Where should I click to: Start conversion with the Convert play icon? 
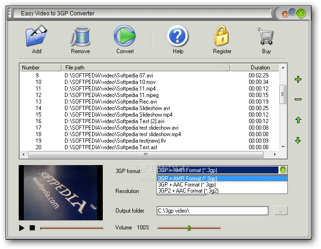click(125, 36)
